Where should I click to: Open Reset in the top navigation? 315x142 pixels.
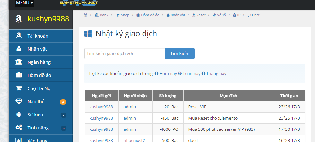[199, 15]
